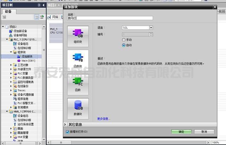226x145 pixels.
Task: Expand the 其它信息 section
Action: (65, 124)
